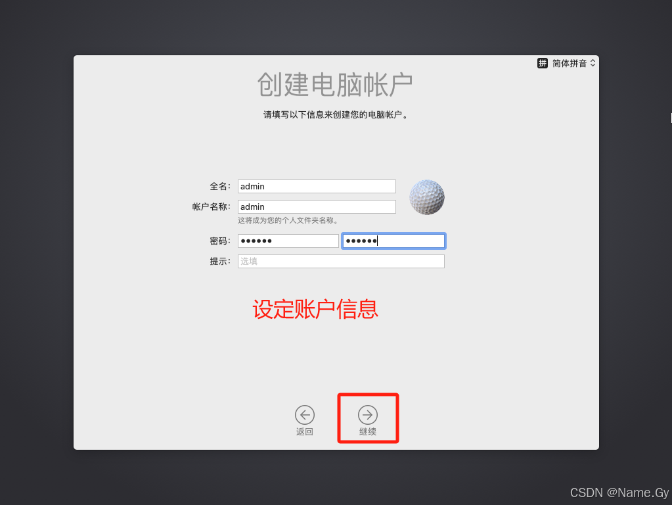Screen dimensions: 672x505
Task: Click the 全名 field label
Action: coord(220,186)
